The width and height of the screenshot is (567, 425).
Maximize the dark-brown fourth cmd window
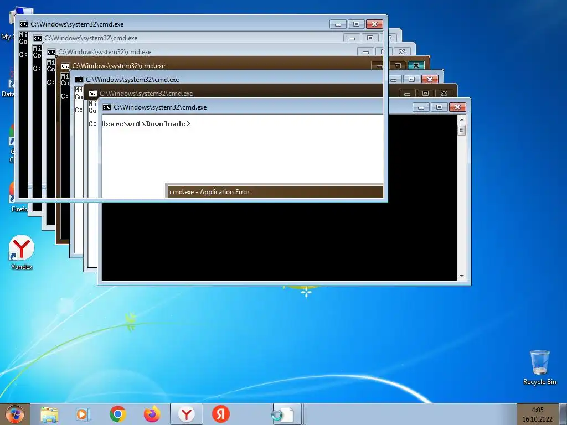[x=398, y=65]
